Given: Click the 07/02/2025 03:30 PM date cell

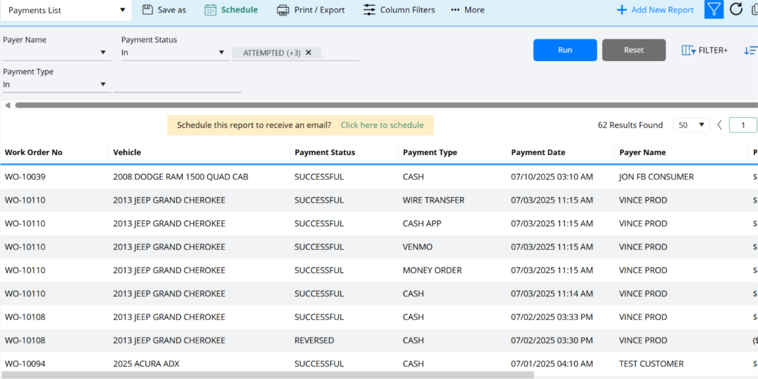Looking at the screenshot, I should pos(552,340).
